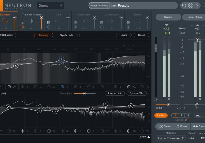Toggle upper EQ band 1 power
This screenshot has height=143, width=205.
coord(23,87)
